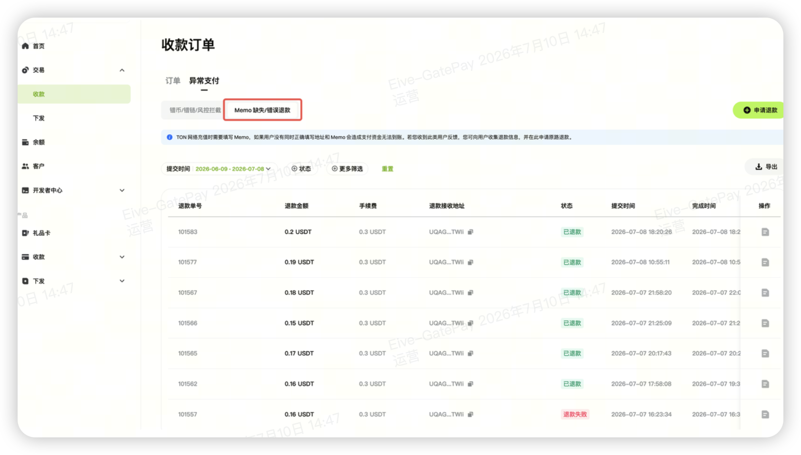Switch to the 订单 tab
The width and height of the screenshot is (801, 455).
(173, 81)
